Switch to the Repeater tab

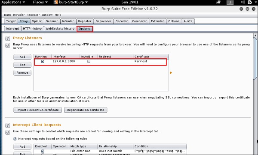tap(85, 21)
